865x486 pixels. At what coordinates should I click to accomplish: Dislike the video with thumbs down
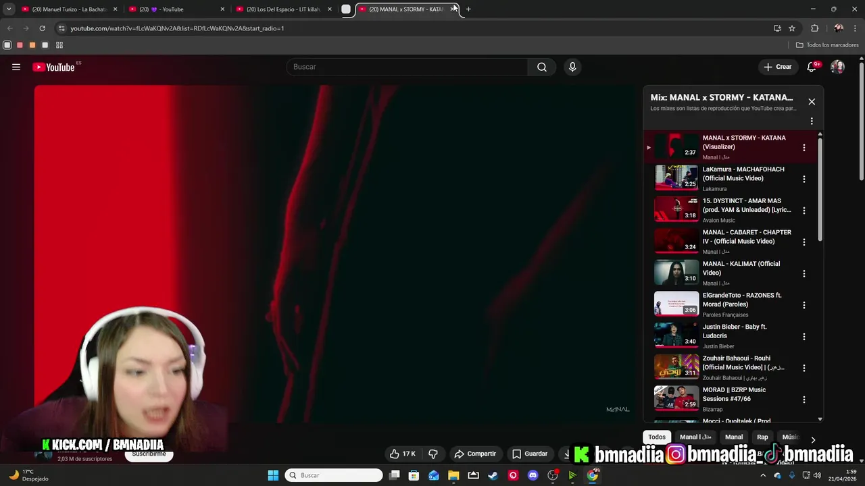433,454
